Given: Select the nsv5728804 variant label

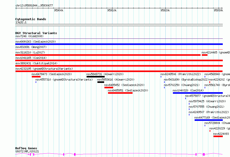Looking at the screenshot, I should pos(217,123).
